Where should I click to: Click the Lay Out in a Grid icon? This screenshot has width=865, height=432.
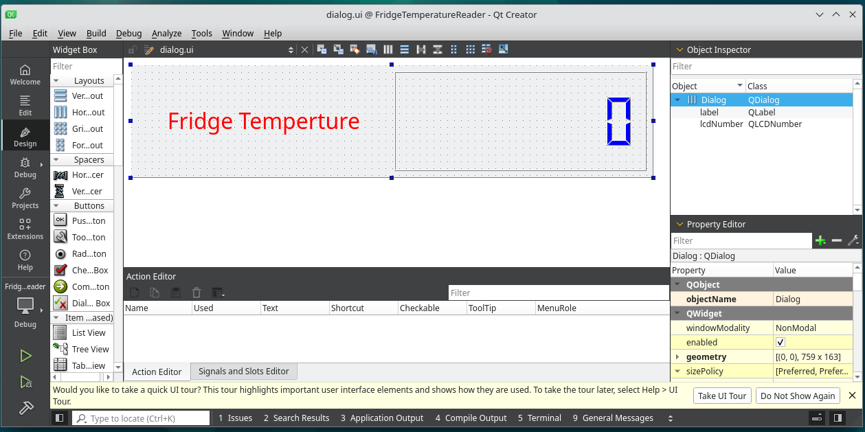(x=471, y=49)
